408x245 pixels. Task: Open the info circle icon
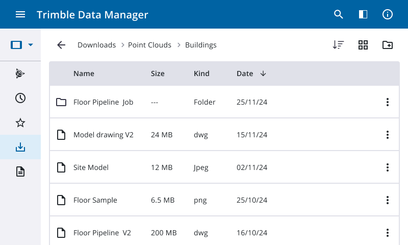click(x=388, y=14)
